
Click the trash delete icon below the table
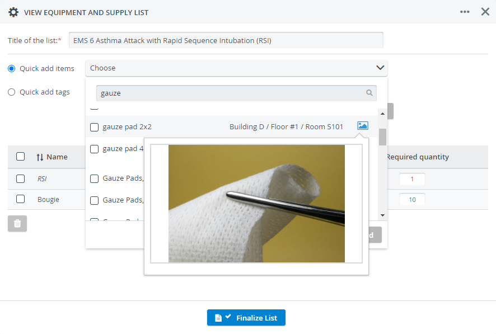[17, 223]
